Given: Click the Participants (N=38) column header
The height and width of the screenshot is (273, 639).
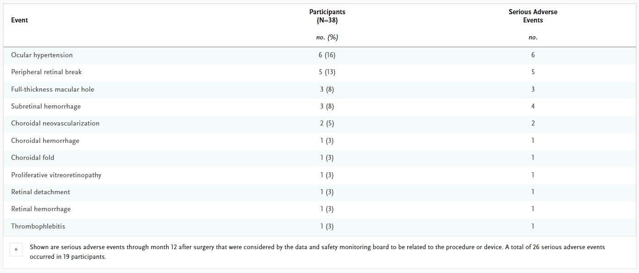Looking at the screenshot, I should (x=327, y=16).
